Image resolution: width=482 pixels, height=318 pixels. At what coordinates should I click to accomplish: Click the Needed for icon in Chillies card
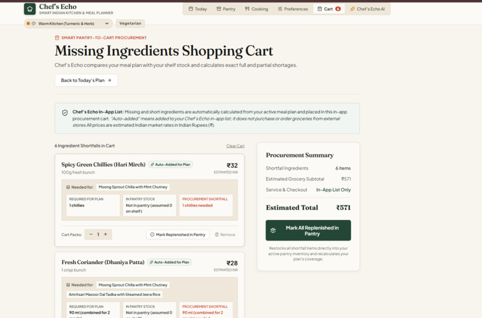pos(68,187)
